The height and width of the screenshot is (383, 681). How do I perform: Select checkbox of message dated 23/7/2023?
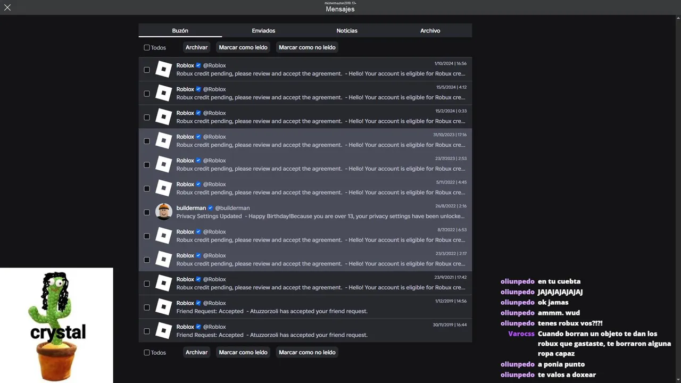coord(147,165)
